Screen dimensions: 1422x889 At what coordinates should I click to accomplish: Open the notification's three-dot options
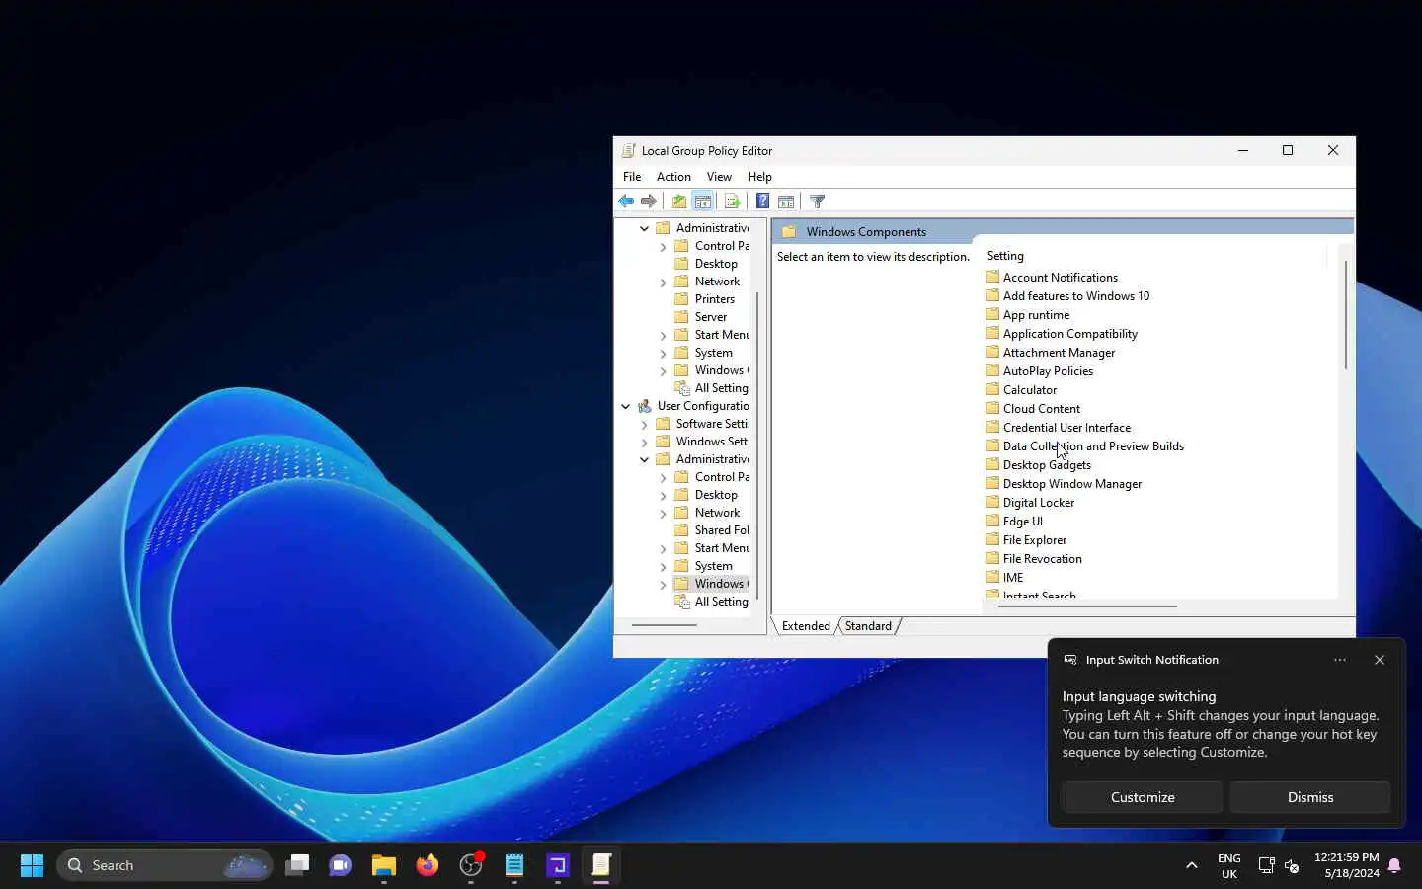1340,660
